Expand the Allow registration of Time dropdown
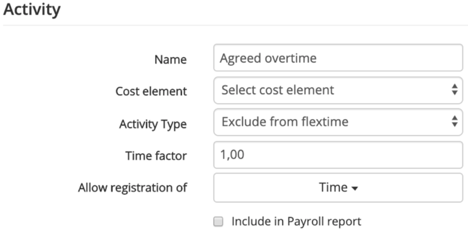 [338, 188]
